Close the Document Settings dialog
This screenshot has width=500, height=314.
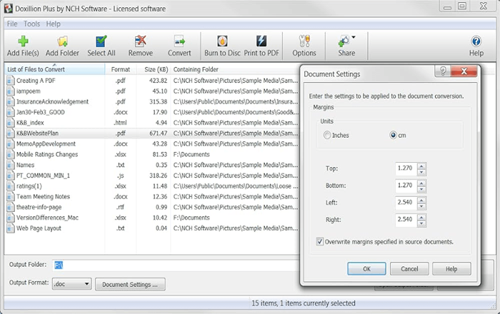(464, 71)
